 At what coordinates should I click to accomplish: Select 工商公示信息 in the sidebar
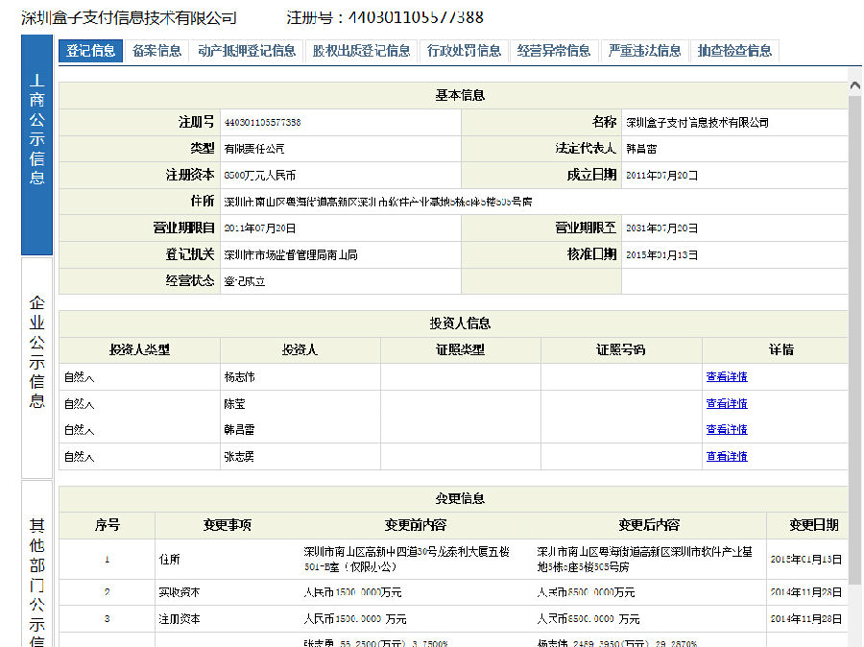[36, 145]
